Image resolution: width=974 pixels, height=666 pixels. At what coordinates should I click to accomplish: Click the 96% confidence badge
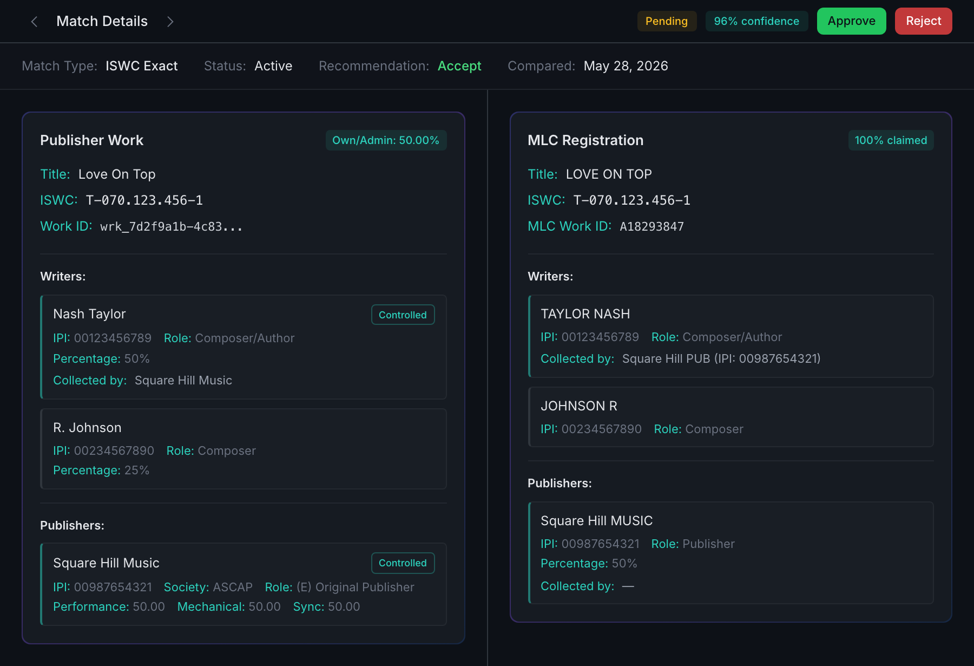756,21
